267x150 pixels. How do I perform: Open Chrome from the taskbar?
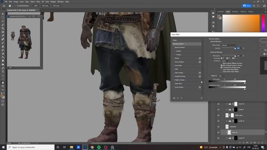pos(92,147)
